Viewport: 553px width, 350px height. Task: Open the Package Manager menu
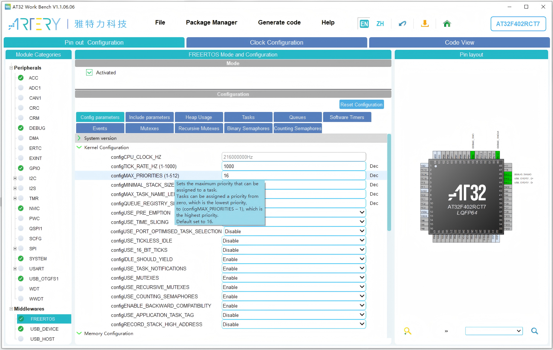(212, 23)
